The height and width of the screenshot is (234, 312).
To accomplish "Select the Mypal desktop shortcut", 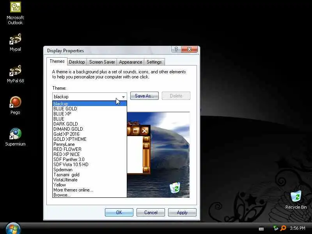I will pos(15,43).
